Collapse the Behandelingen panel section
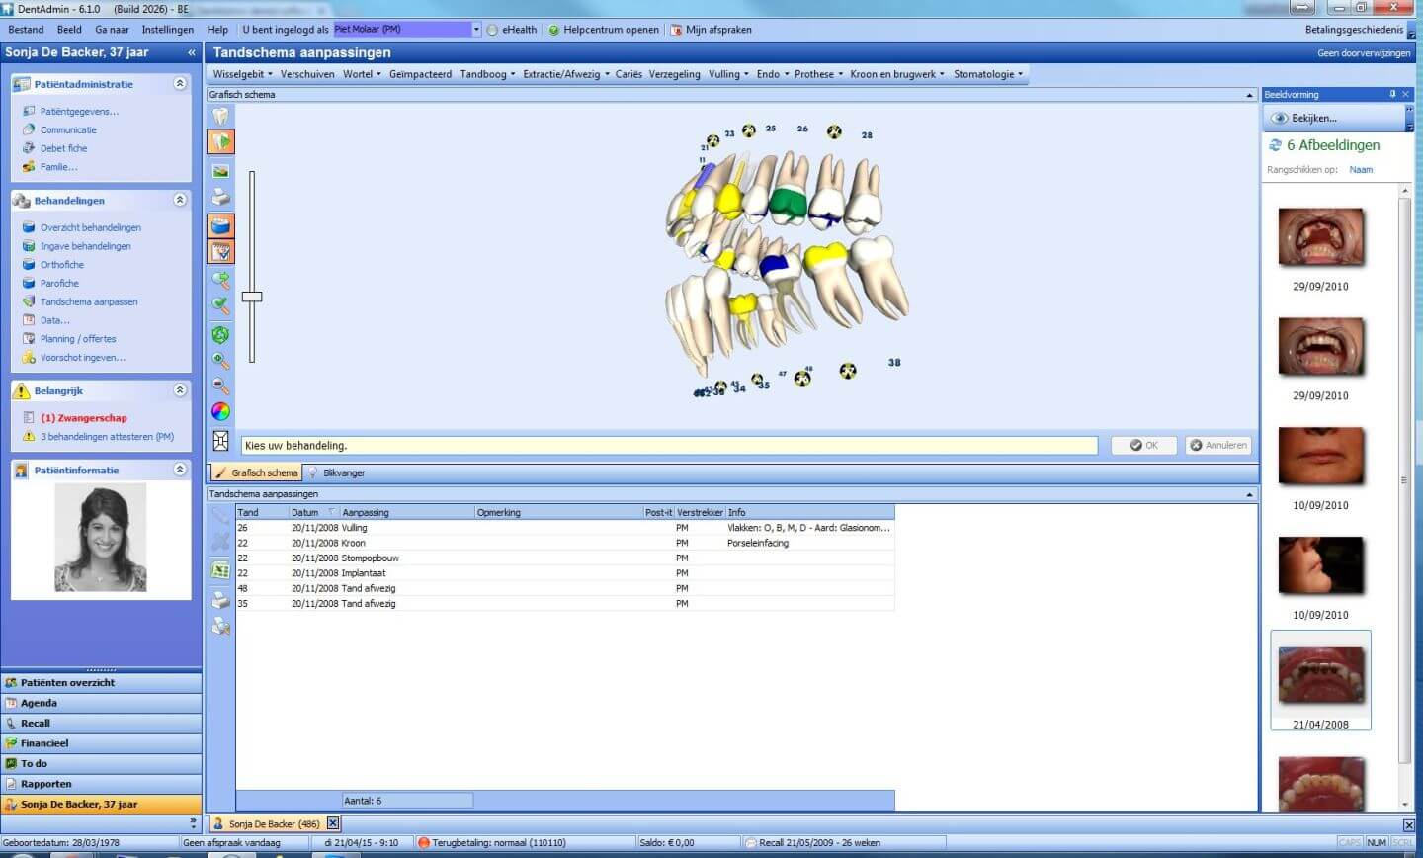 180,200
